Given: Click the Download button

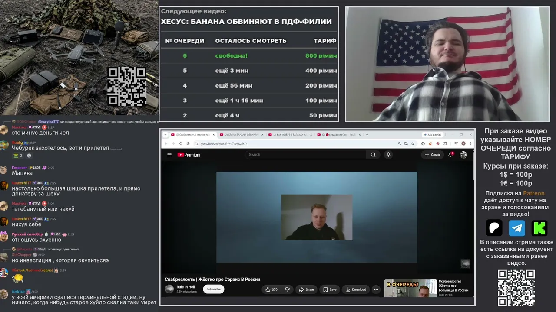Looking at the screenshot, I should click(356, 289).
